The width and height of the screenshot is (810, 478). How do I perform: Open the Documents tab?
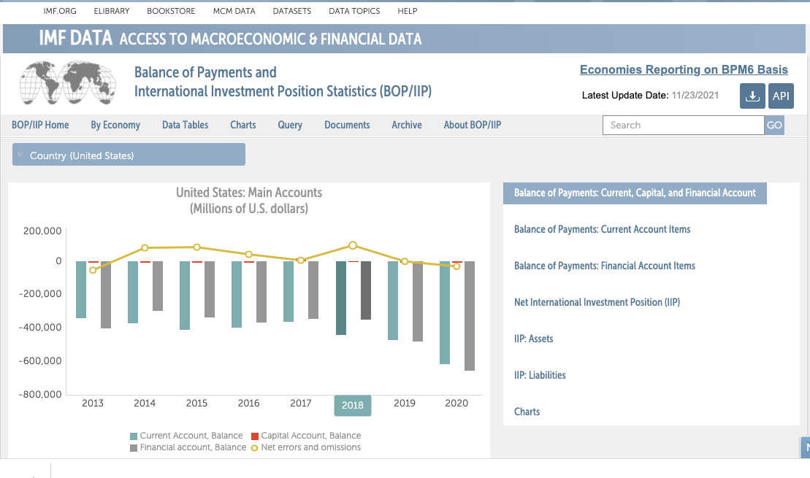click(347, 125)
